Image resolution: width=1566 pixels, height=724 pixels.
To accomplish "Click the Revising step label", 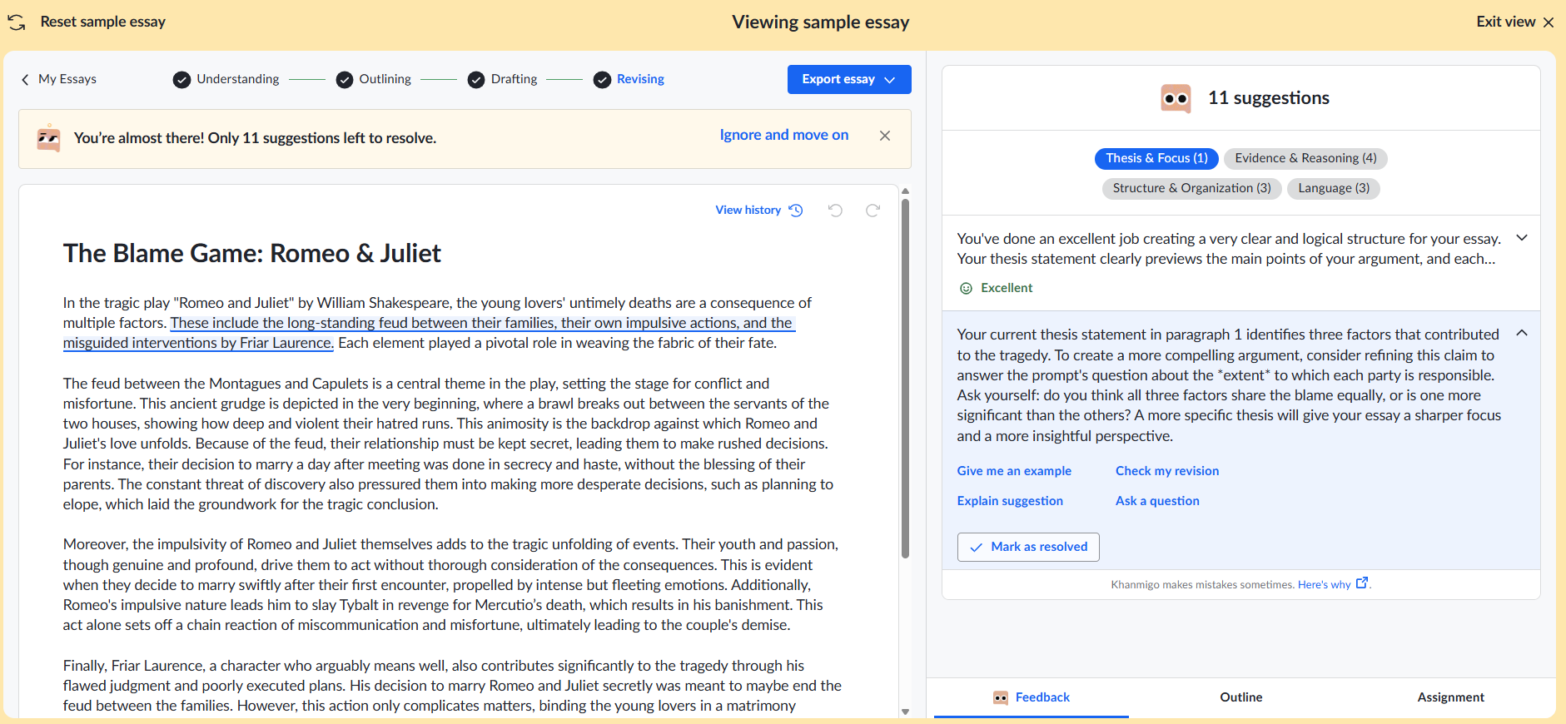I will pyautogui.click(x=640, y=79).
